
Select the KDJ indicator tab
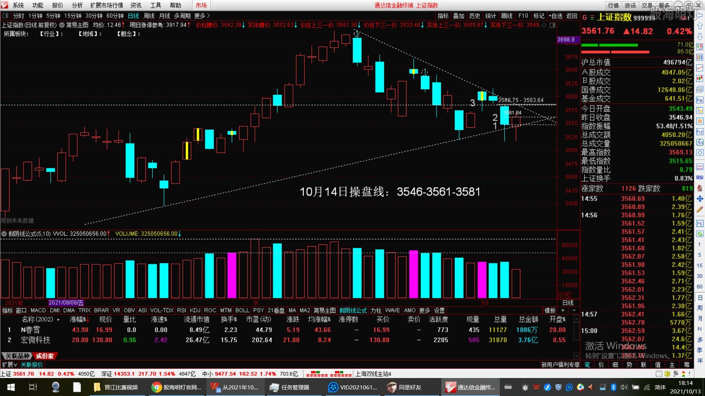point(195,310)
